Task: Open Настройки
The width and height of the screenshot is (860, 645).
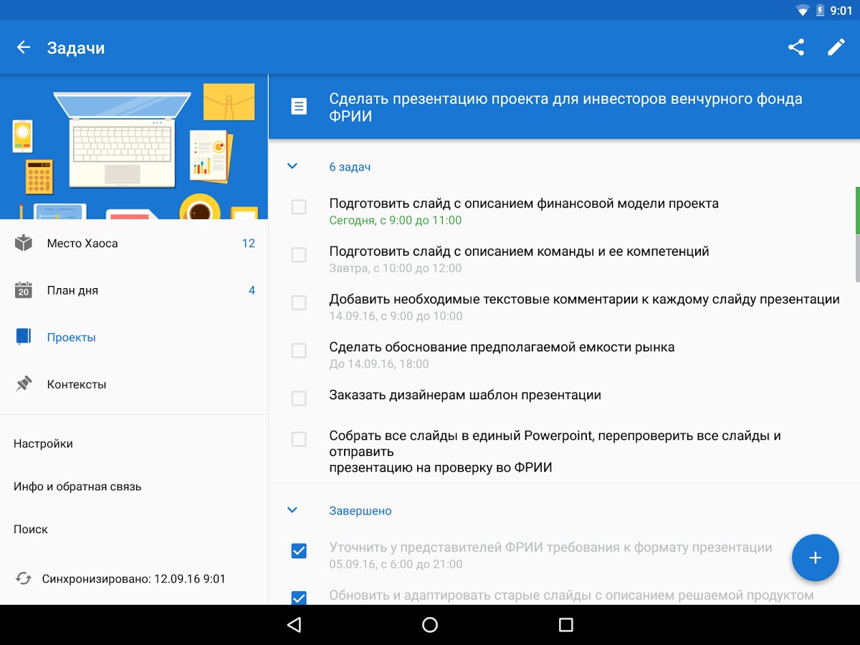Action: [43, 444]
